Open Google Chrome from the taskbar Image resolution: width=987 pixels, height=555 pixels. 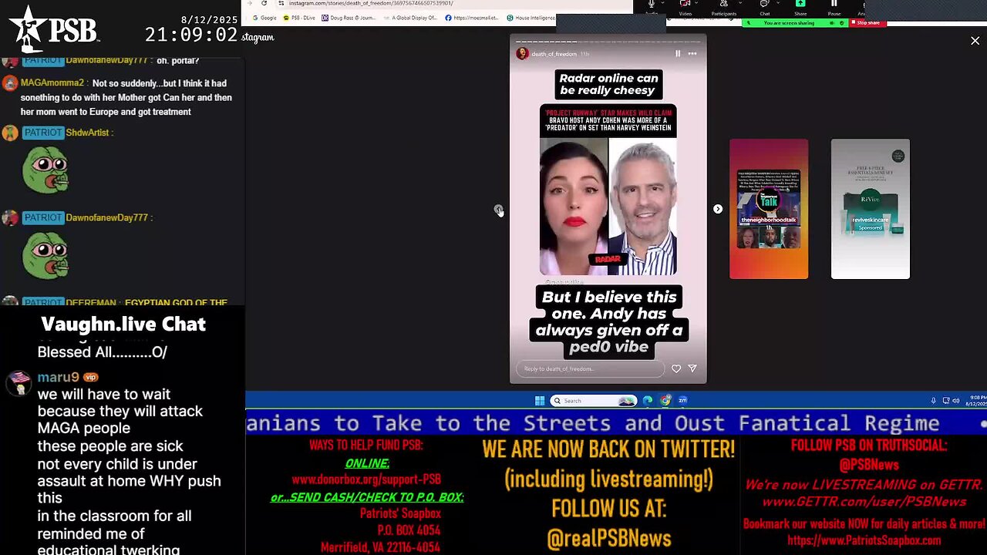click(x=665, y=401)
